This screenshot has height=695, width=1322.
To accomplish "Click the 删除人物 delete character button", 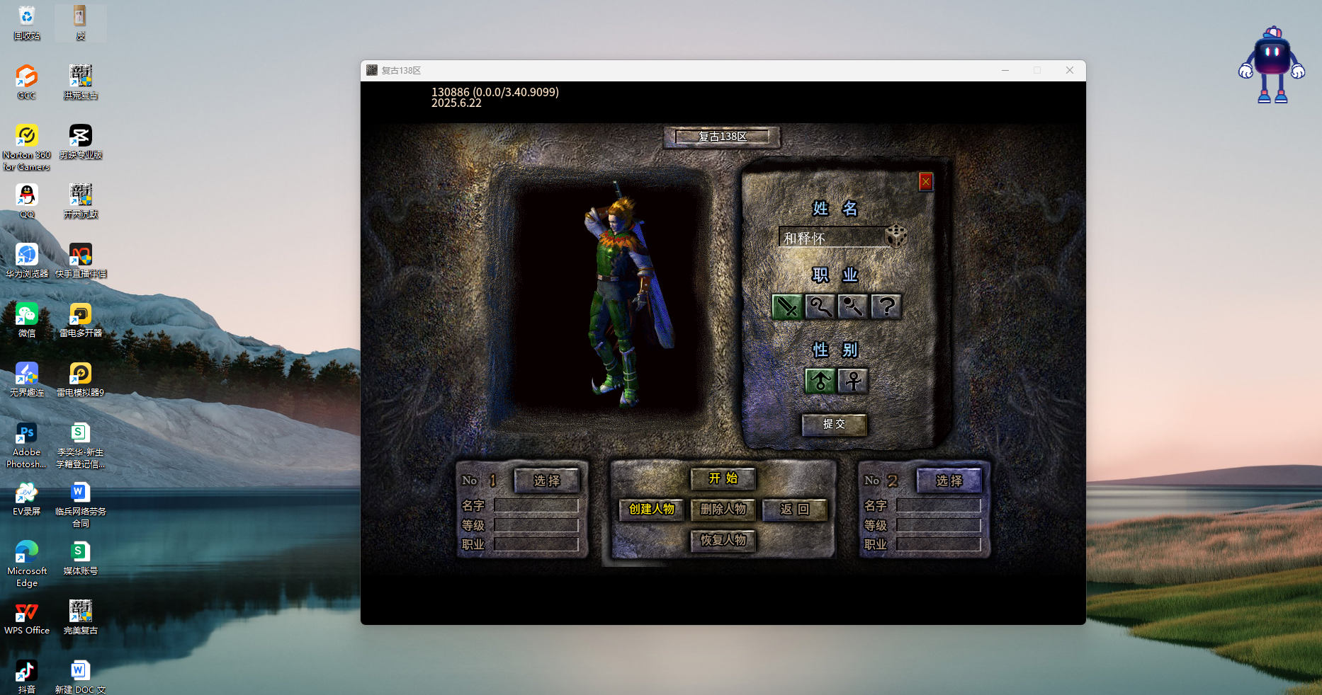I will 723,509.
